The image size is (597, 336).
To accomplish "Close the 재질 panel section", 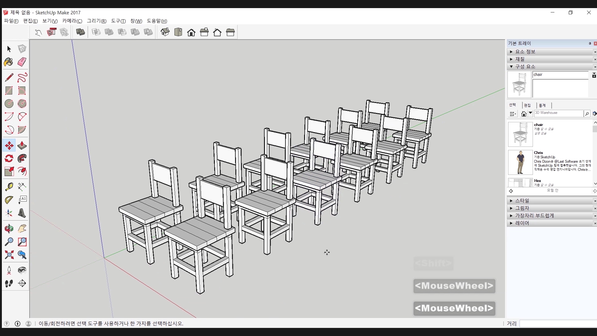I will point(595,59).
